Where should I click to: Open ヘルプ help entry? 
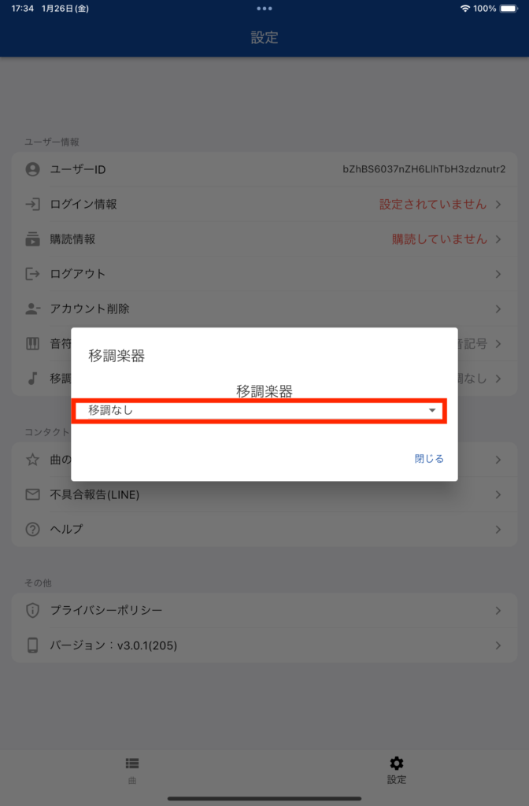click(264, 529)
